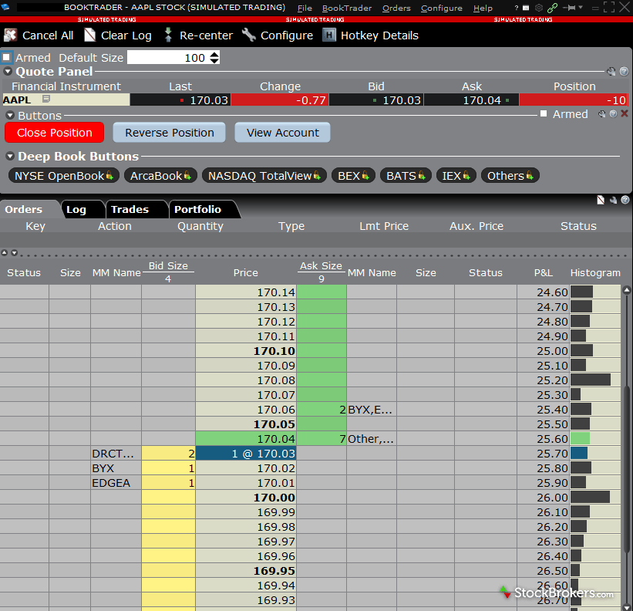
Task: Open the BookTrader menu
Action: click(x=346, y=8)
